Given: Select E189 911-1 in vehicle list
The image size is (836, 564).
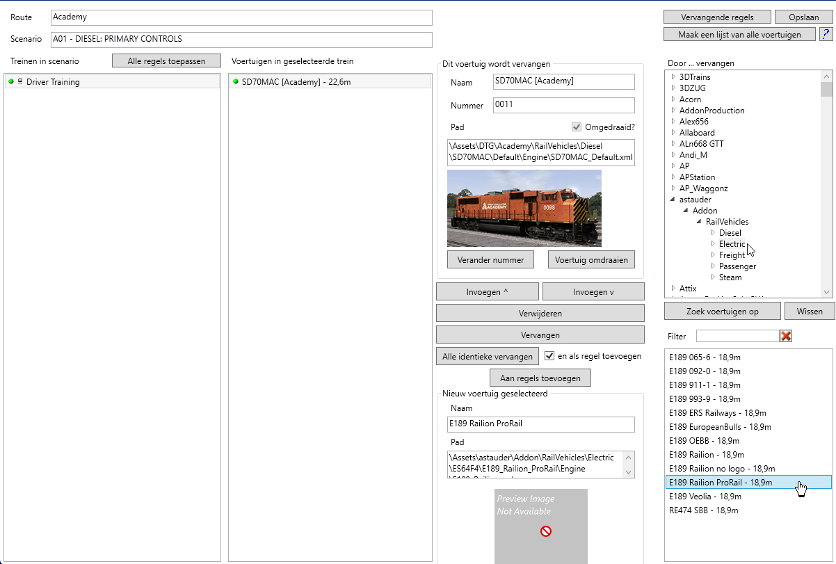Looking at the screenshot, I should click(x=748, y=385).
